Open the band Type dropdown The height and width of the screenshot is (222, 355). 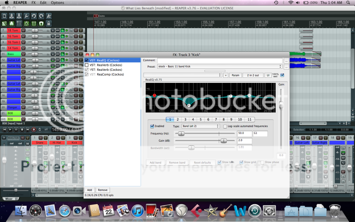point(200,126)
